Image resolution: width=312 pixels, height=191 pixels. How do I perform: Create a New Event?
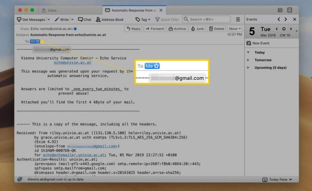pyautogui.click(x=258, y=43)
